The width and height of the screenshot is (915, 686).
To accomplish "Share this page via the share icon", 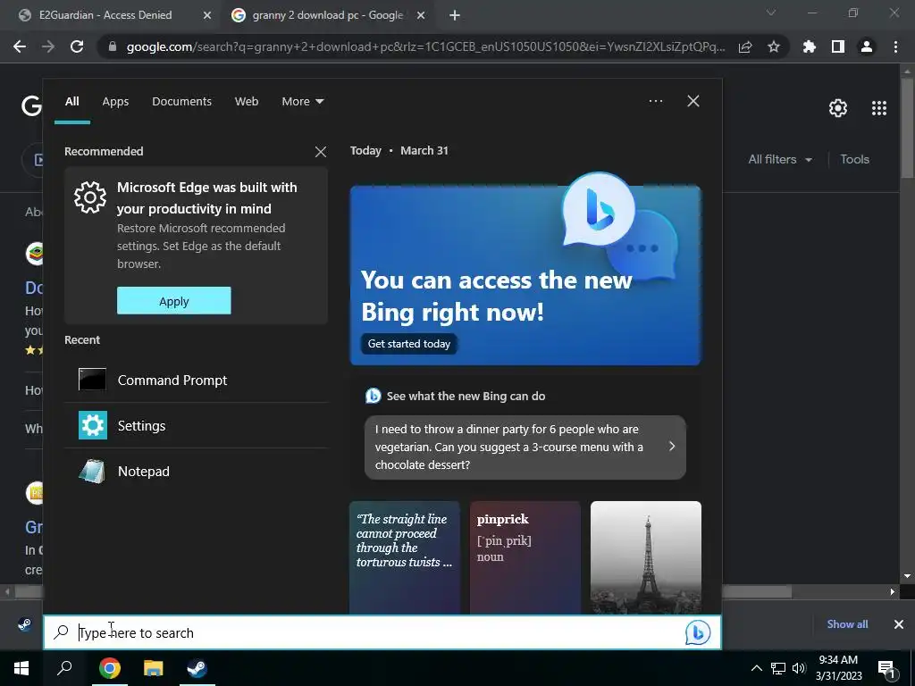I will (745, 46).
